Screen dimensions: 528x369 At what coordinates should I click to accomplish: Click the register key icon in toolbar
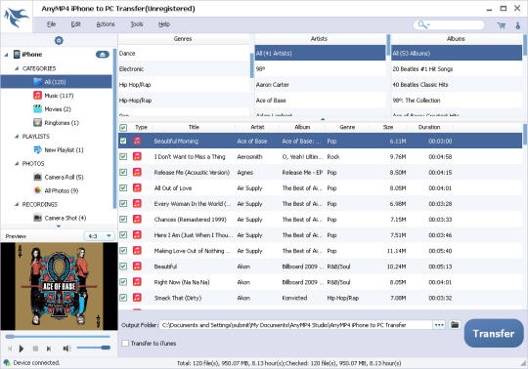518,25
